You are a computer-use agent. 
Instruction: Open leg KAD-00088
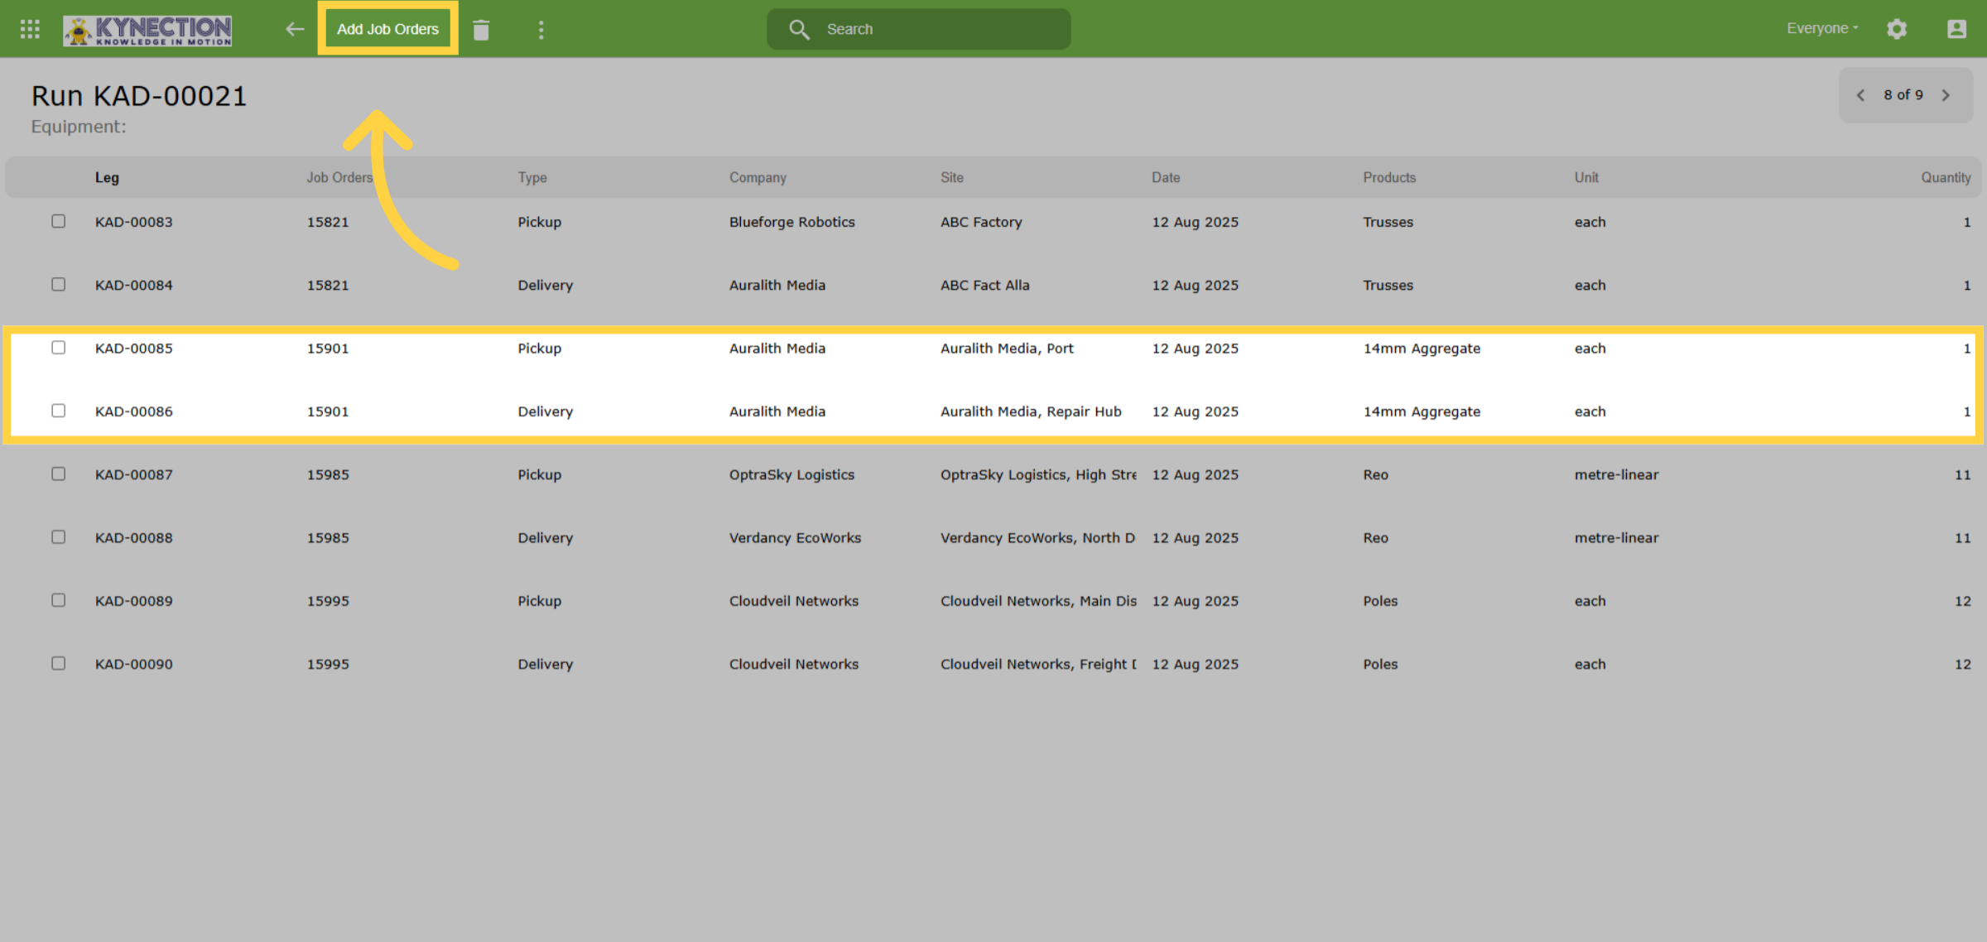click(x=134, y=538)
